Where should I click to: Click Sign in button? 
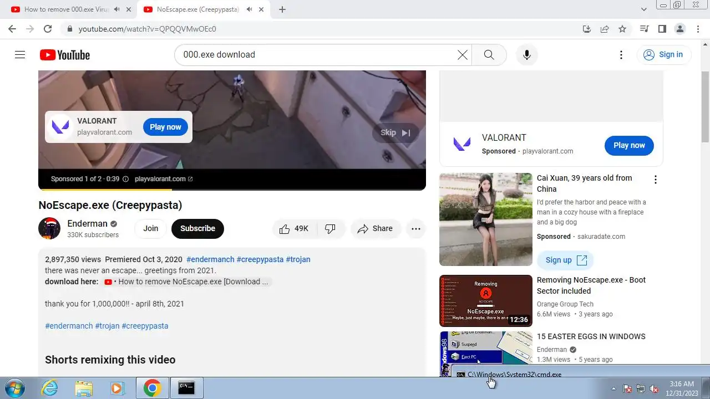663,54
